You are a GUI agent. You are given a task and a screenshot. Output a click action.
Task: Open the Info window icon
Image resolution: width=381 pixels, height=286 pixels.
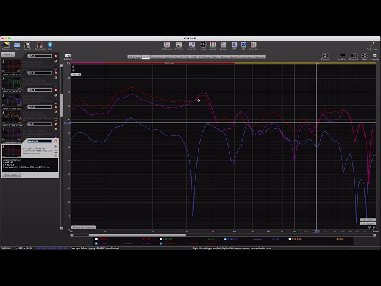tap(50, 45)
